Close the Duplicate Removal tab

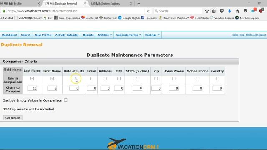pos(85,3)
